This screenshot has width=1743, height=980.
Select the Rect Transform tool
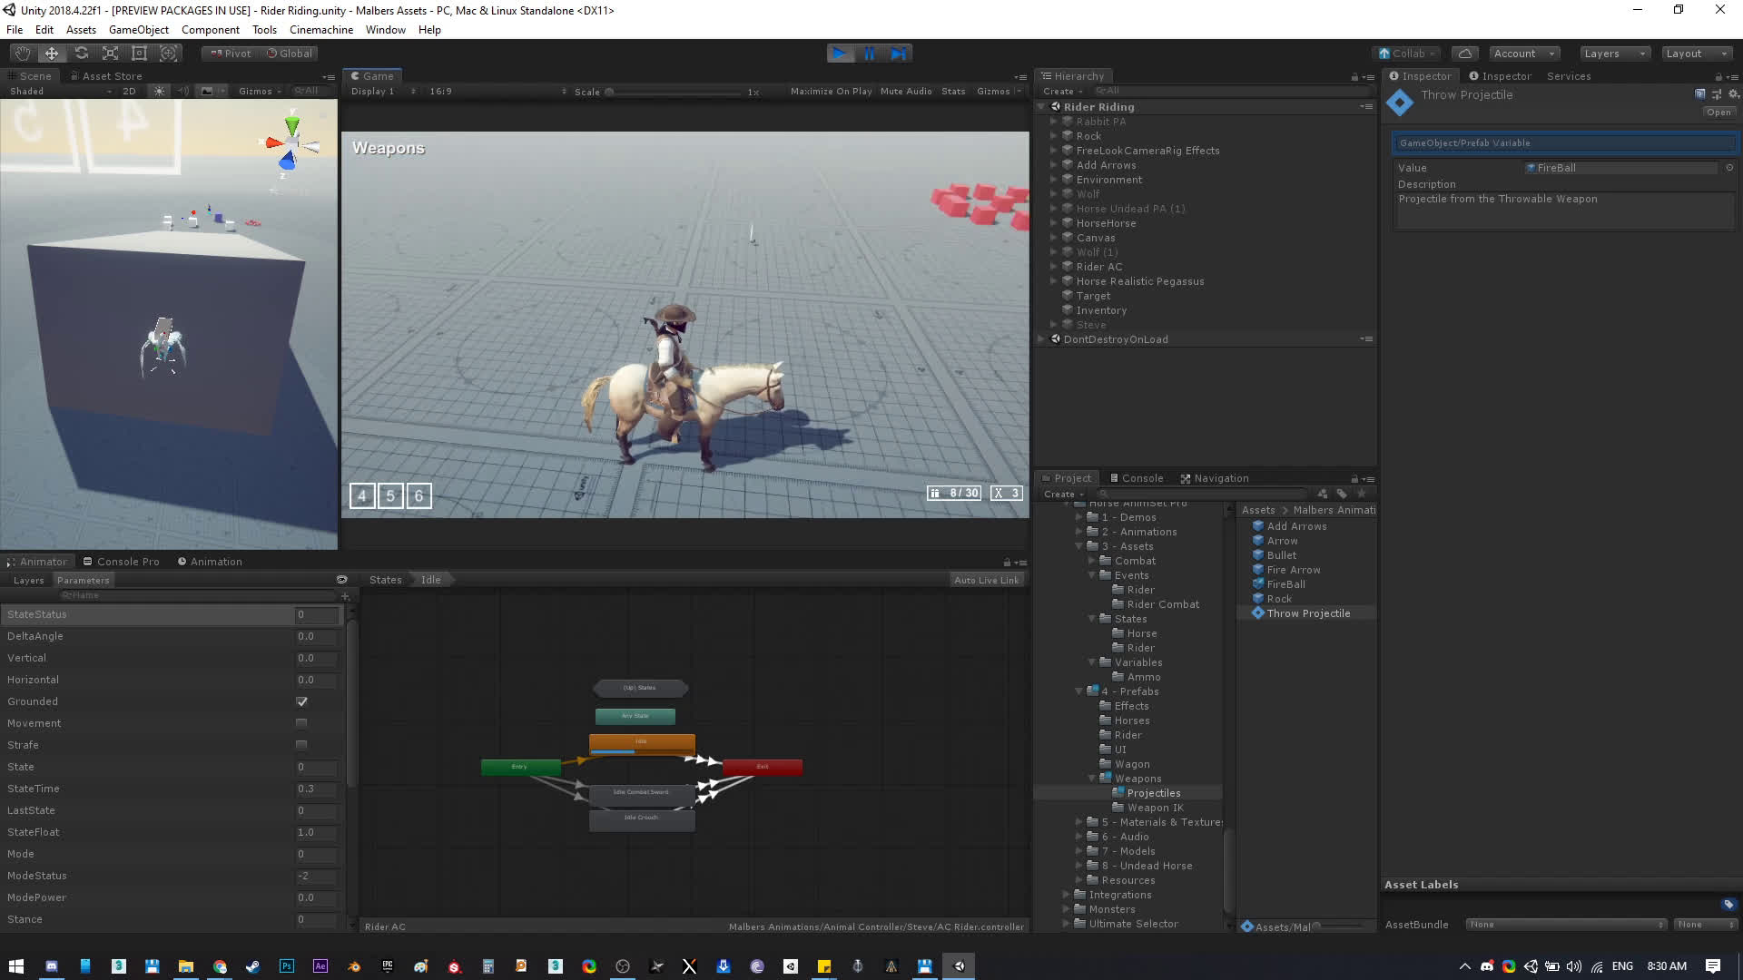tap(139, 54)
